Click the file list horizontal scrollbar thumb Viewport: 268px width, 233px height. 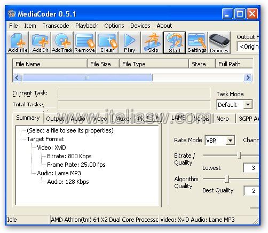(x=87, y=78)
